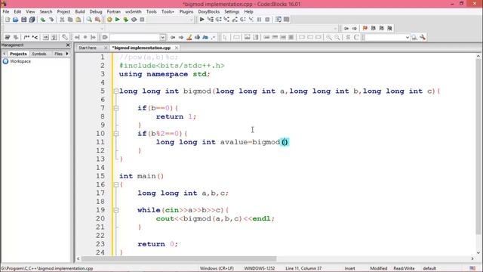Open the Debug menu
Screen dimensions: 483x272
[x=96, y=11]
